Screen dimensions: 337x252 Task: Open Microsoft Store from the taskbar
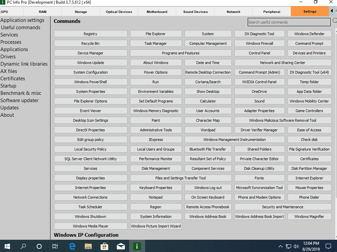click(x=104, y=246)
